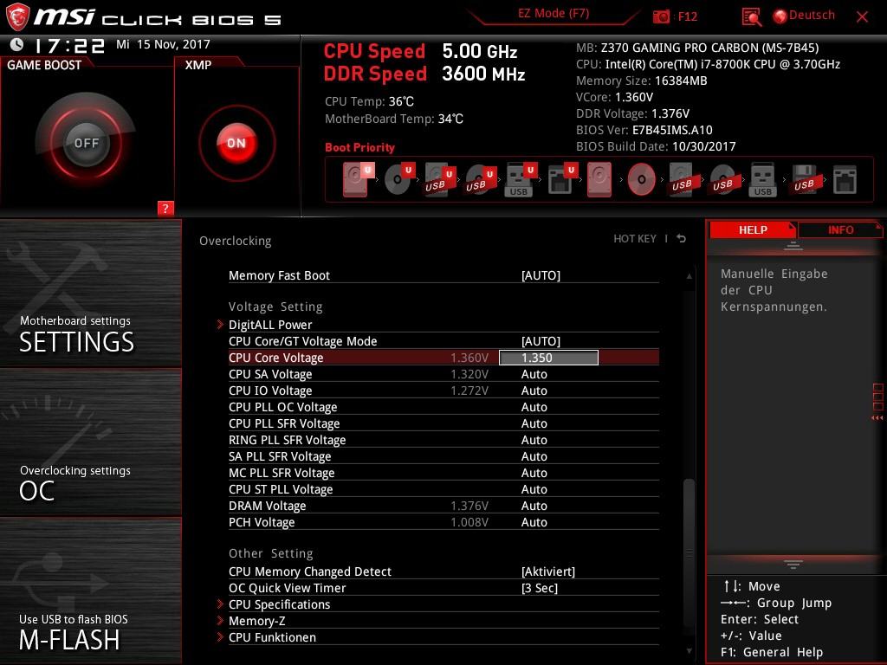Click the UEFI USB hard disk boot icon
887x665 pixels.
(x=439, y=179)
